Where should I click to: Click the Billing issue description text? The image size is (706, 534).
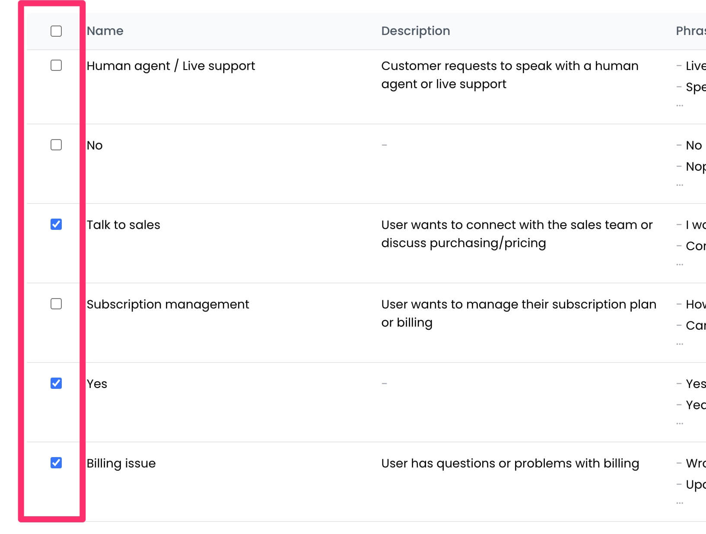(x=510, y=463)
